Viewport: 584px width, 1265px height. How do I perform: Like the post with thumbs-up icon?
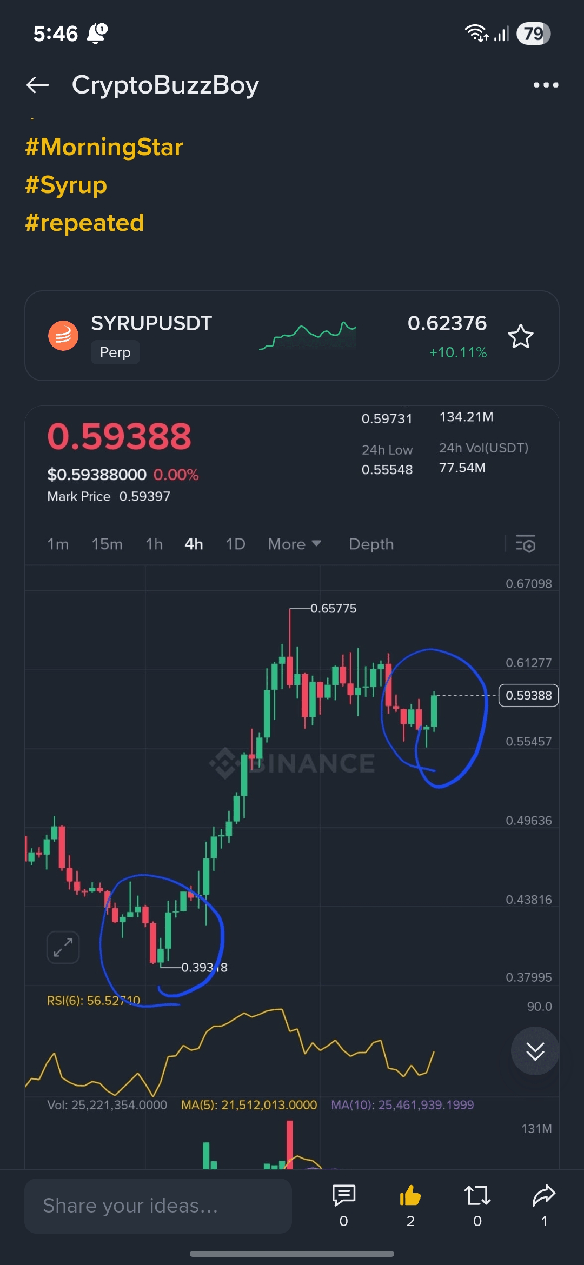(410, 1195)
